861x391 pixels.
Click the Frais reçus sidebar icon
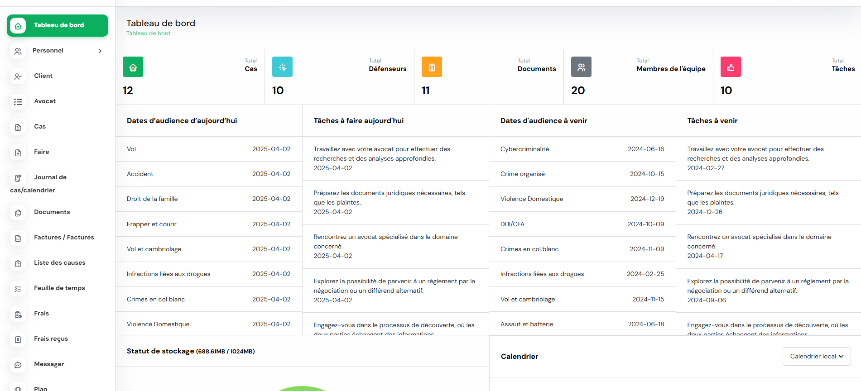click(18, 339)
